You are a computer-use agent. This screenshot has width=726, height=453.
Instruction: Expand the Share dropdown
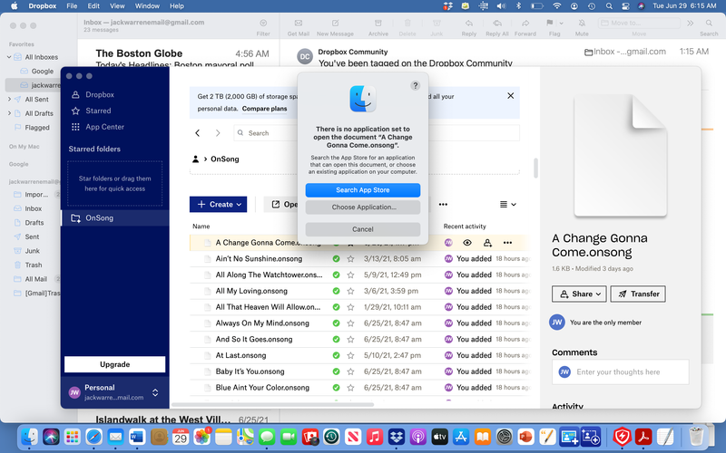pyautogui.click(x=578, y=294)
